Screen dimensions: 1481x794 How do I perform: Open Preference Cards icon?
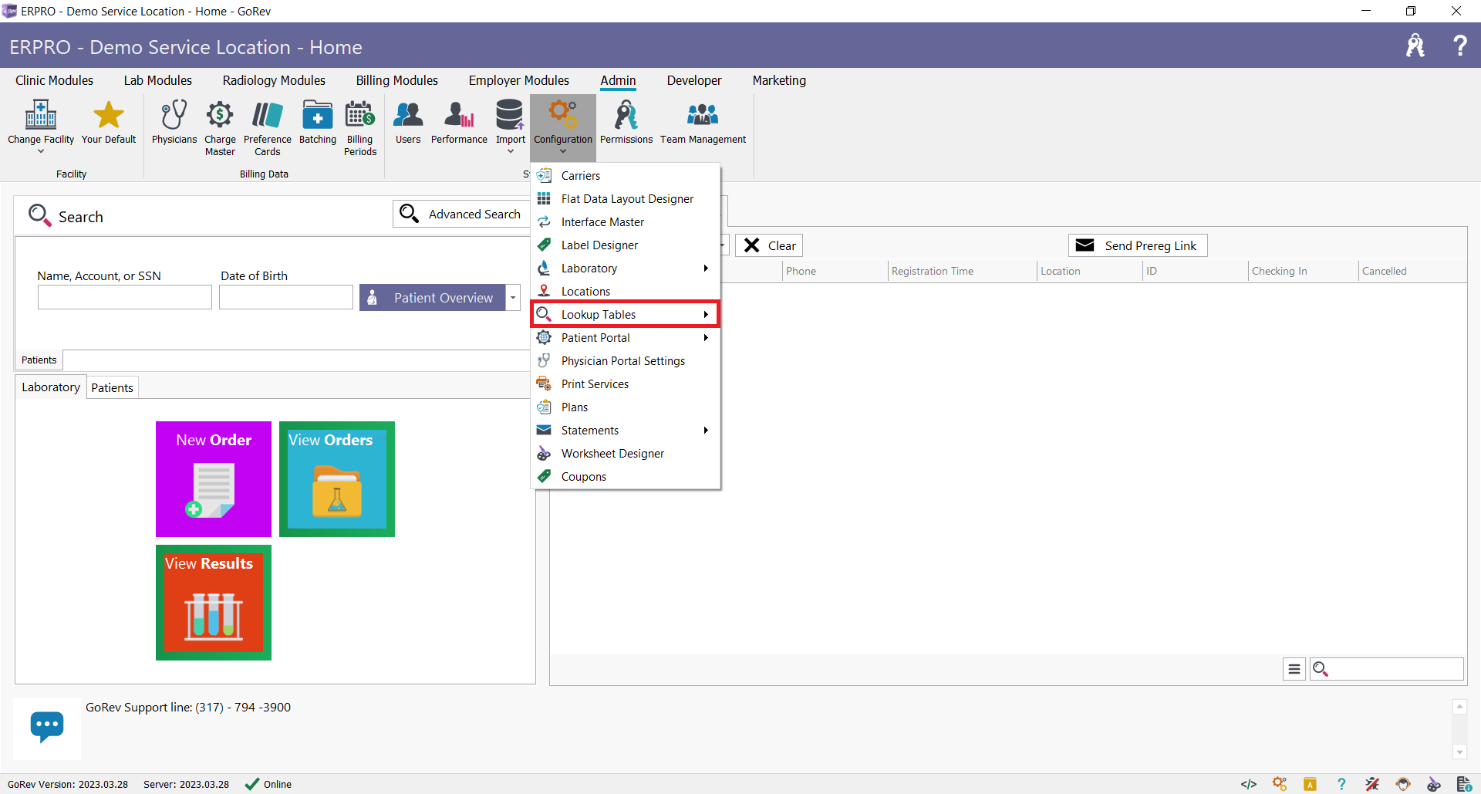click(268, 116)
